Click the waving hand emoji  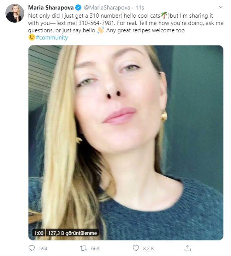pos(101,30)
